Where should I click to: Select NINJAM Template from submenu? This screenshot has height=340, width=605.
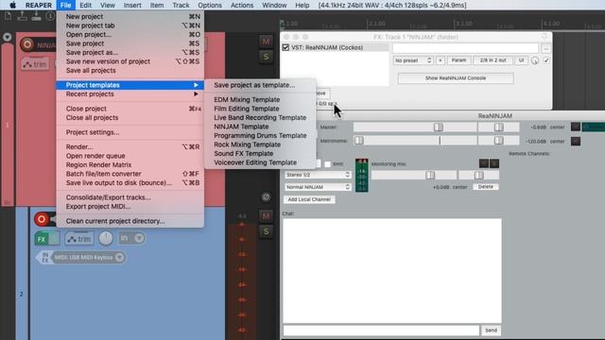tap(241, 127)
